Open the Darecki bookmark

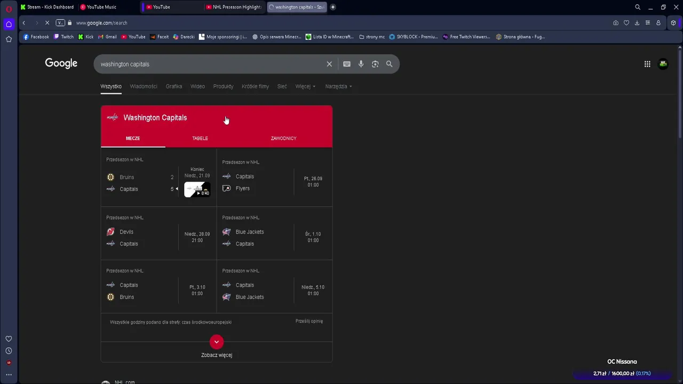click(184, 37)
